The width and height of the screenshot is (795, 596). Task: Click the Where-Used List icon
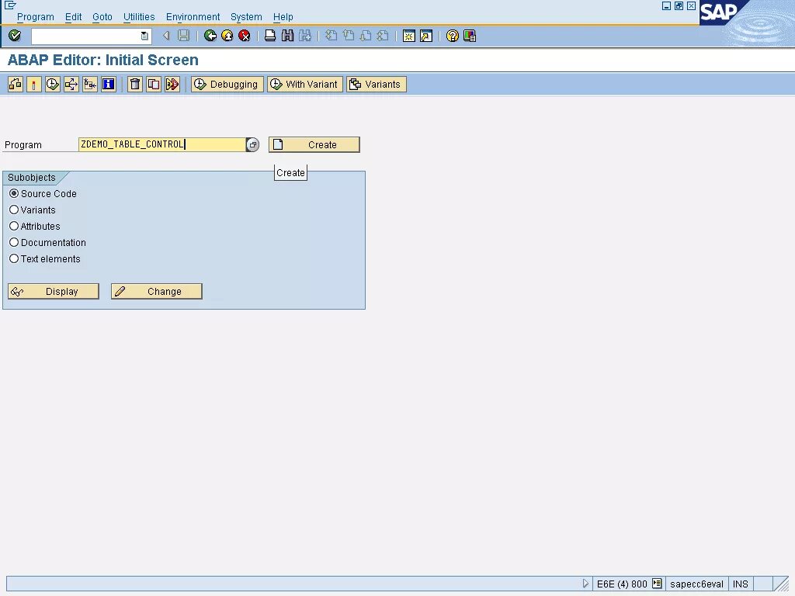(x=71, y=84)
